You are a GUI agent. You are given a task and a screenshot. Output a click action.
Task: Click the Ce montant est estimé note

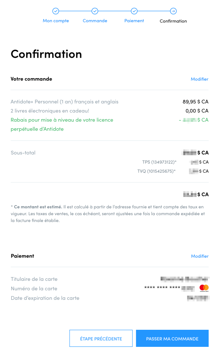click(108, 214)
